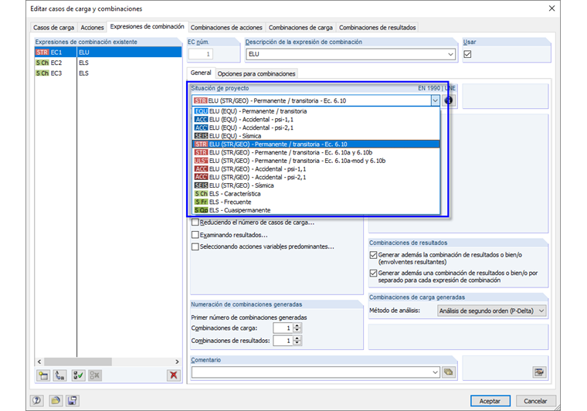Click the right scroll arrow of expressions list

point(177,362)
